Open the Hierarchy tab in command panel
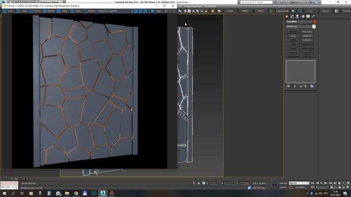The width and height of the screenshot is (351, 197). click(297, 16)
